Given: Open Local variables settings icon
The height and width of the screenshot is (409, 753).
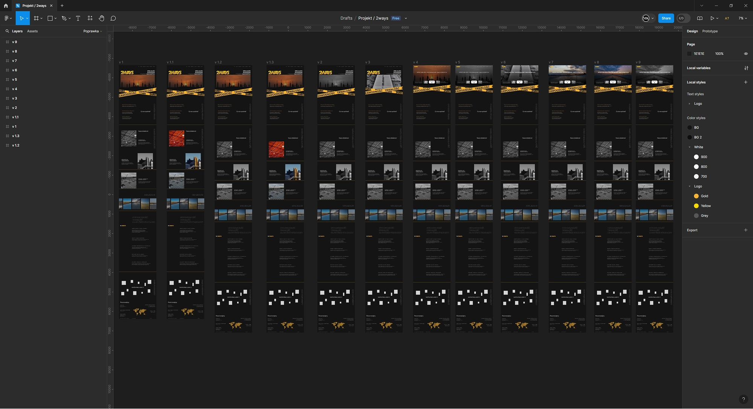Looking at the screenshot, I should pos(746,68).
